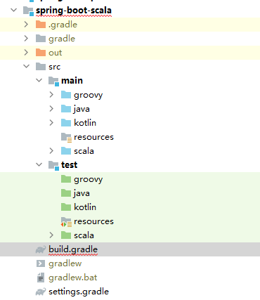Expand kotlin folder under main
The image size is (260, 300).
point(51,123)
